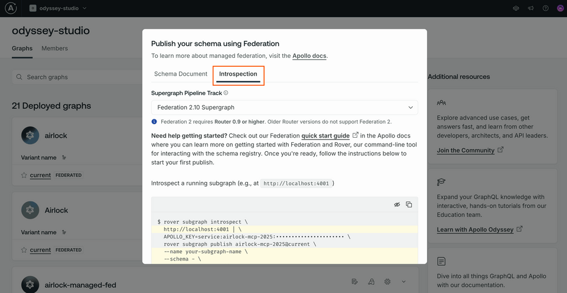Switch to the Schema Document tab
This screenshot has height=293, width=567.
(181, 74)
